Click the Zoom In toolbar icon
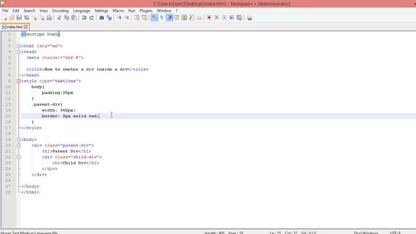Screen dimensions: 416x234 (119, 18)
